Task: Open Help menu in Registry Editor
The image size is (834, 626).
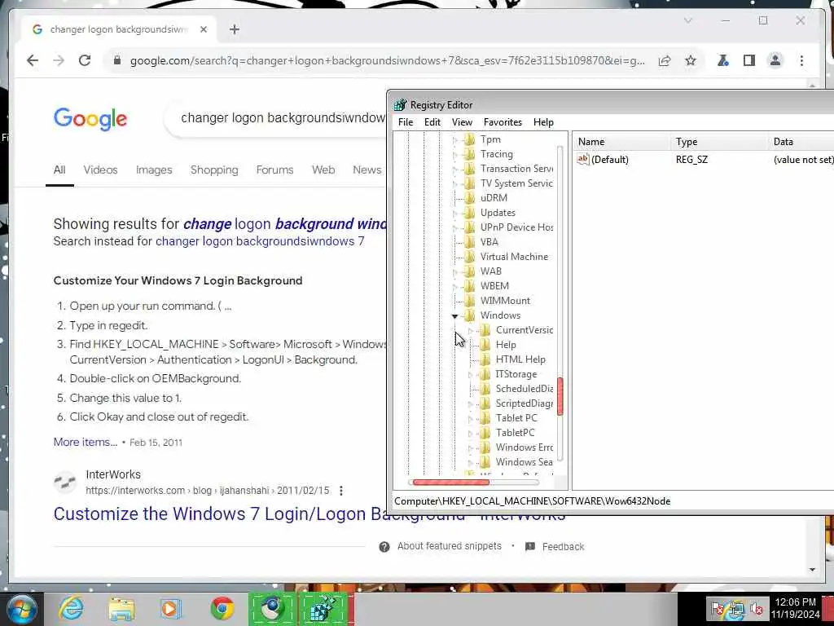Action: click(543, 122)
